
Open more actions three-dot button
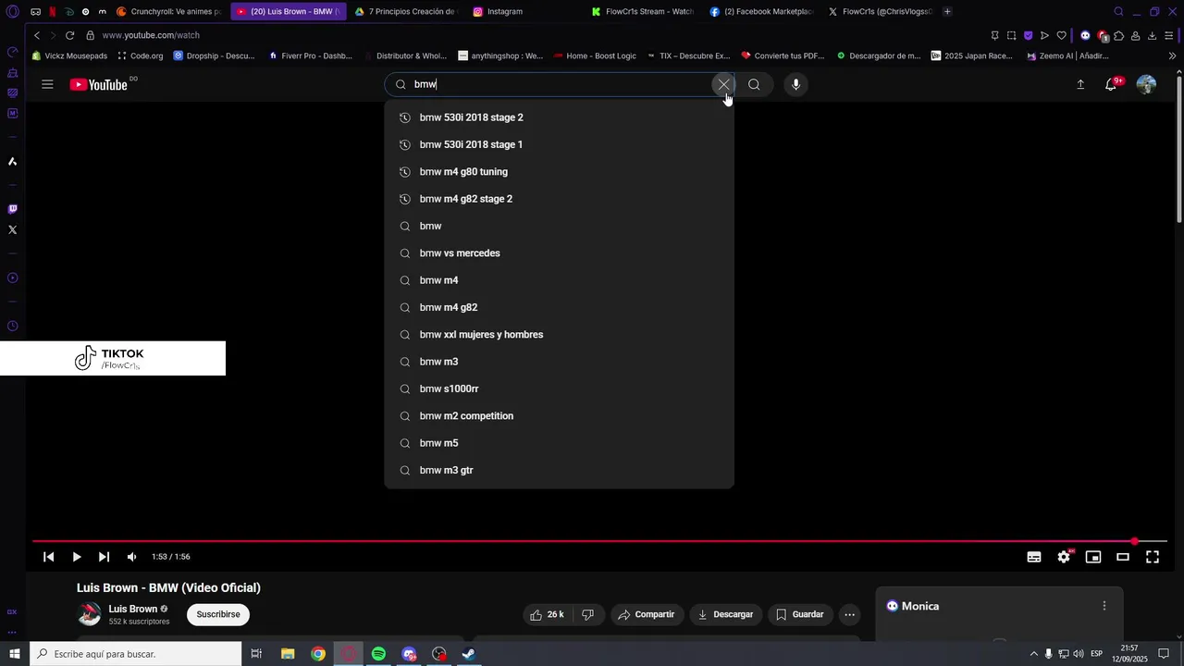click(x=849, y=614)
